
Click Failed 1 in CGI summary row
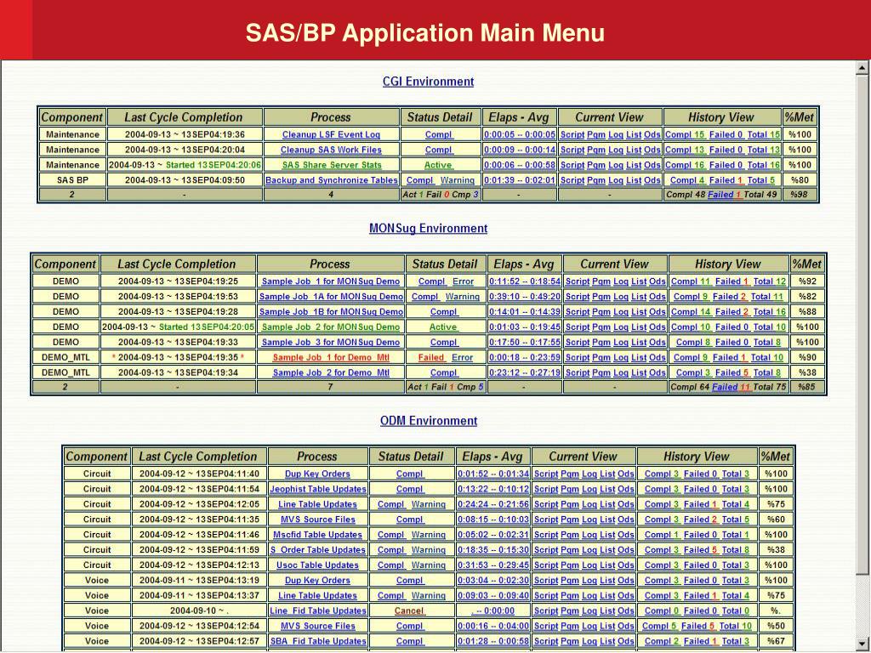point(725,195)
